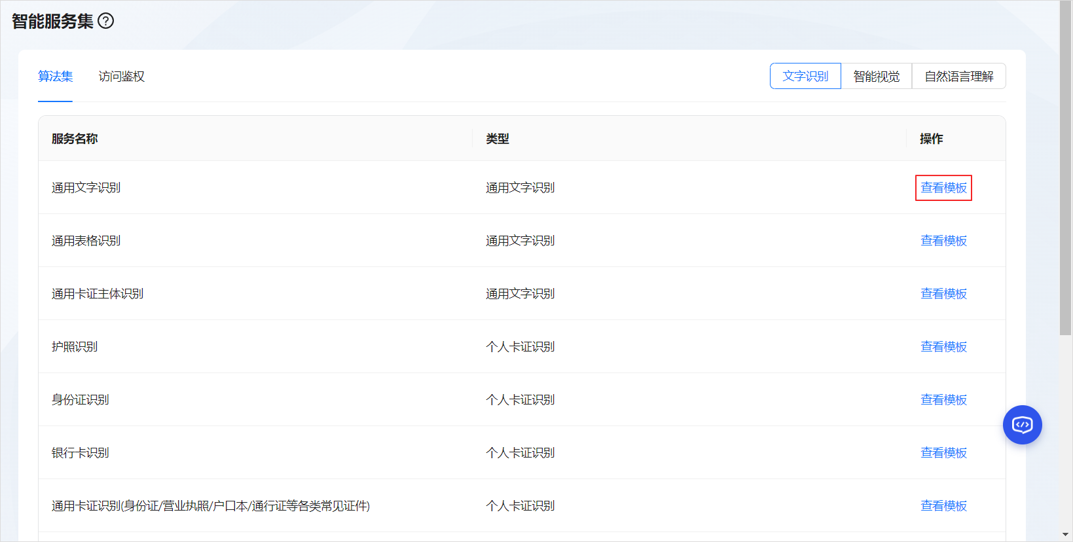Switch to the 算法集 tab
1073x542 pixels.
coord(56,77)
